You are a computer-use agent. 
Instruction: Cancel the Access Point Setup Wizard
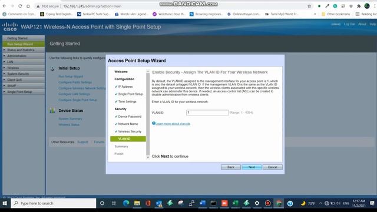272,167
